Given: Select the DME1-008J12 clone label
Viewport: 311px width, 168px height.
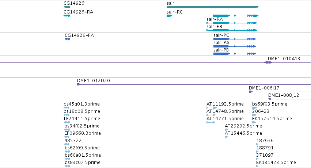Looking at the screenshot, I should (x=284, y=95).
